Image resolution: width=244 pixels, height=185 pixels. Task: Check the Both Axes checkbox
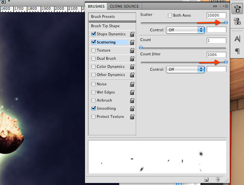170,15
